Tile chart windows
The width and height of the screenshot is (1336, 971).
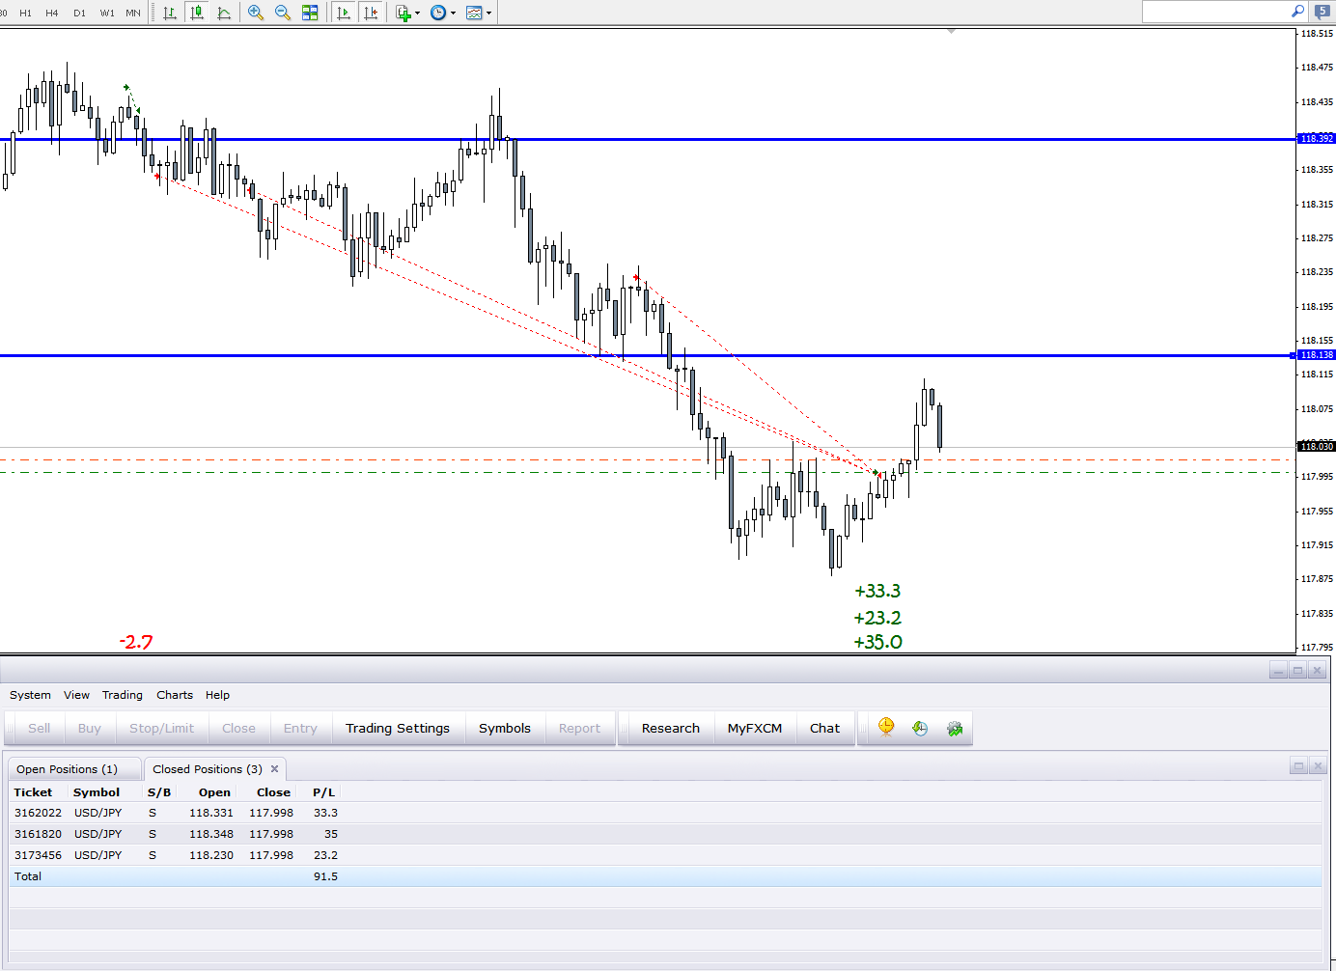[x=310, y=13]
